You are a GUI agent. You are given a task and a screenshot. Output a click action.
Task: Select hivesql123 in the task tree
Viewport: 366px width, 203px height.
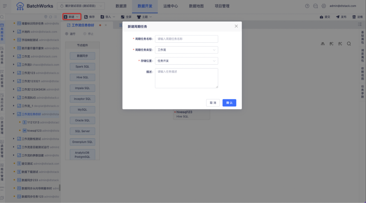tap(34, 131)
